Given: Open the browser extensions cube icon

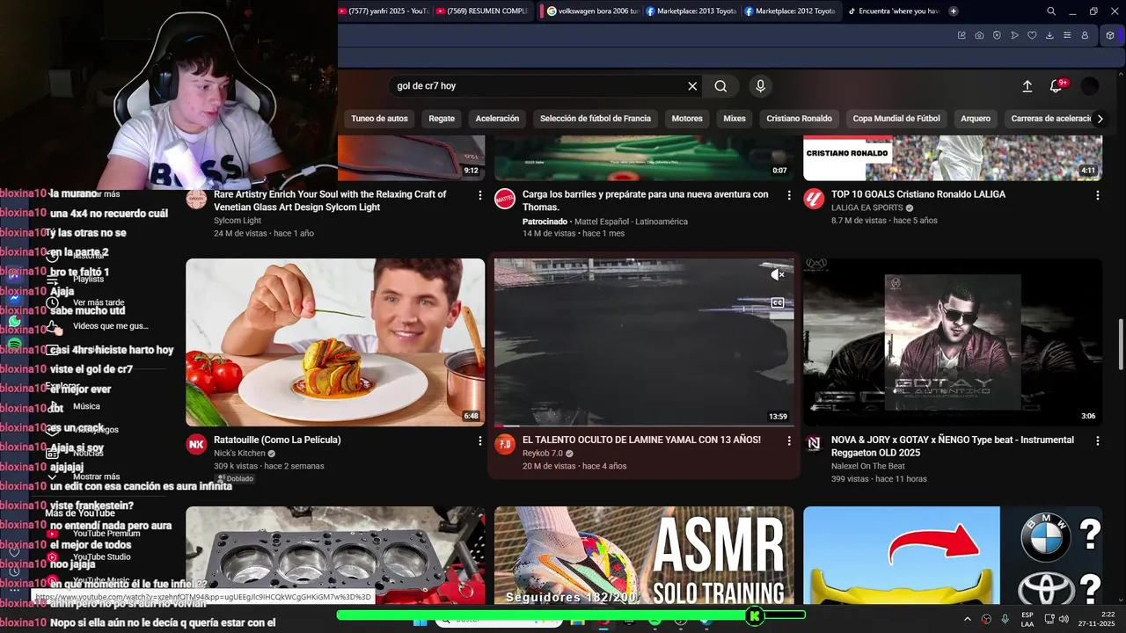Looking at the screenshot, I should 1110,35.
